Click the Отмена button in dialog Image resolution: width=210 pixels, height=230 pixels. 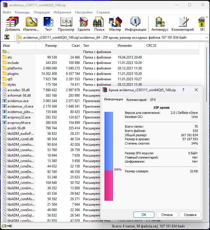pos(167,215)
